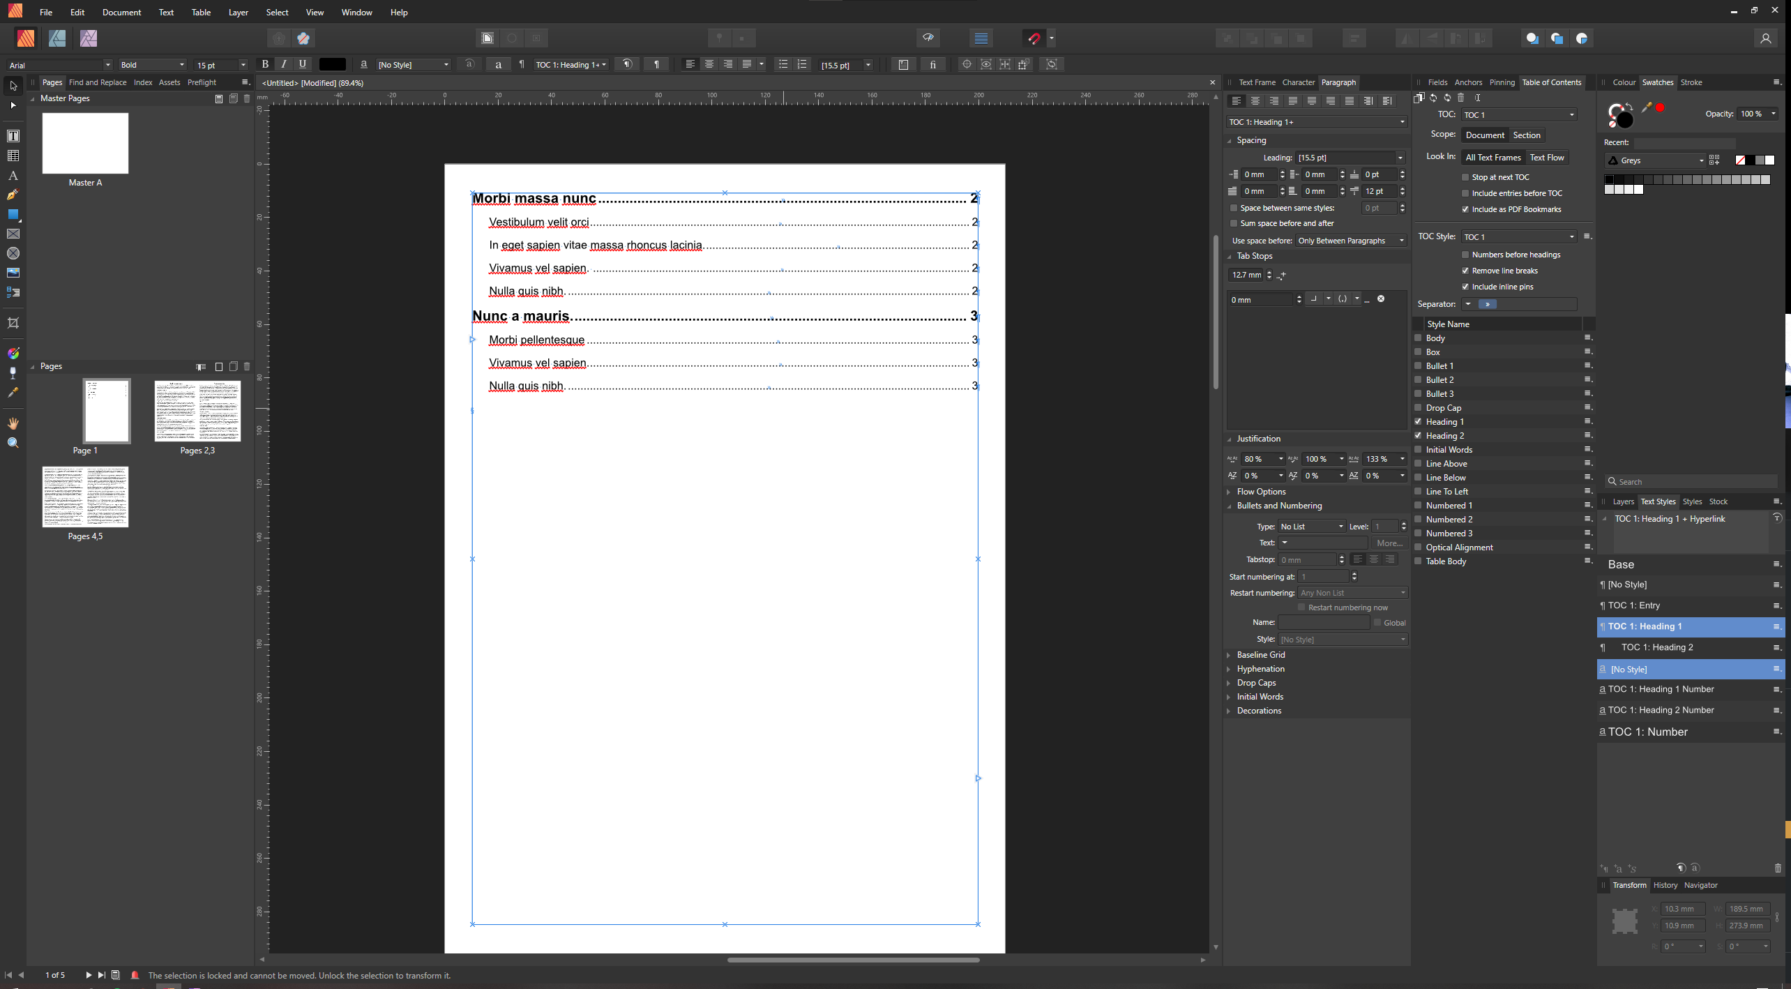
Task: Open the Pages 2,3 thumbnail
Action: 197,412
